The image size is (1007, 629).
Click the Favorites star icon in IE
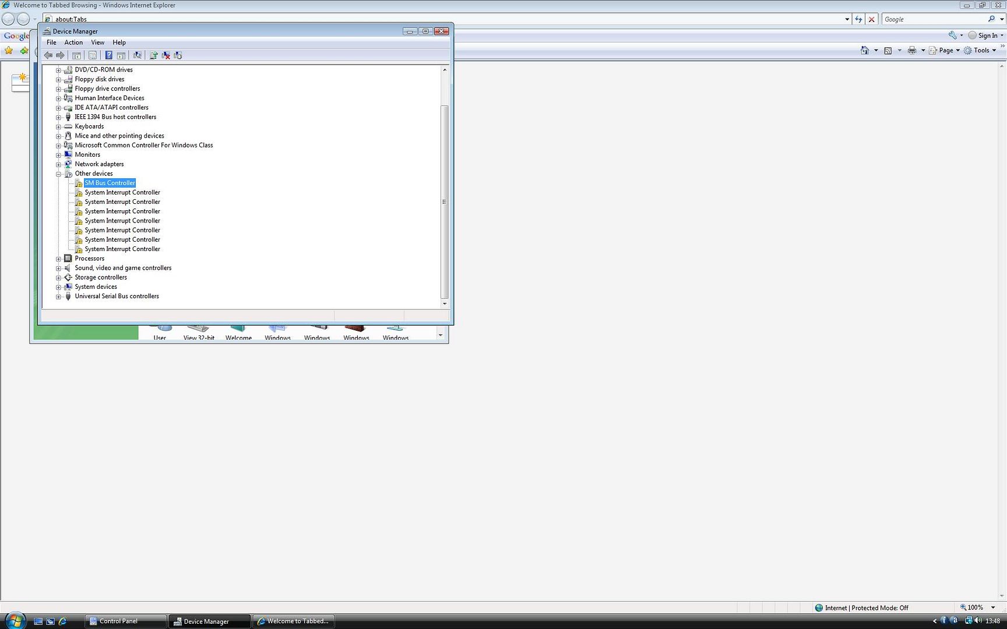(x=9, y=51)
